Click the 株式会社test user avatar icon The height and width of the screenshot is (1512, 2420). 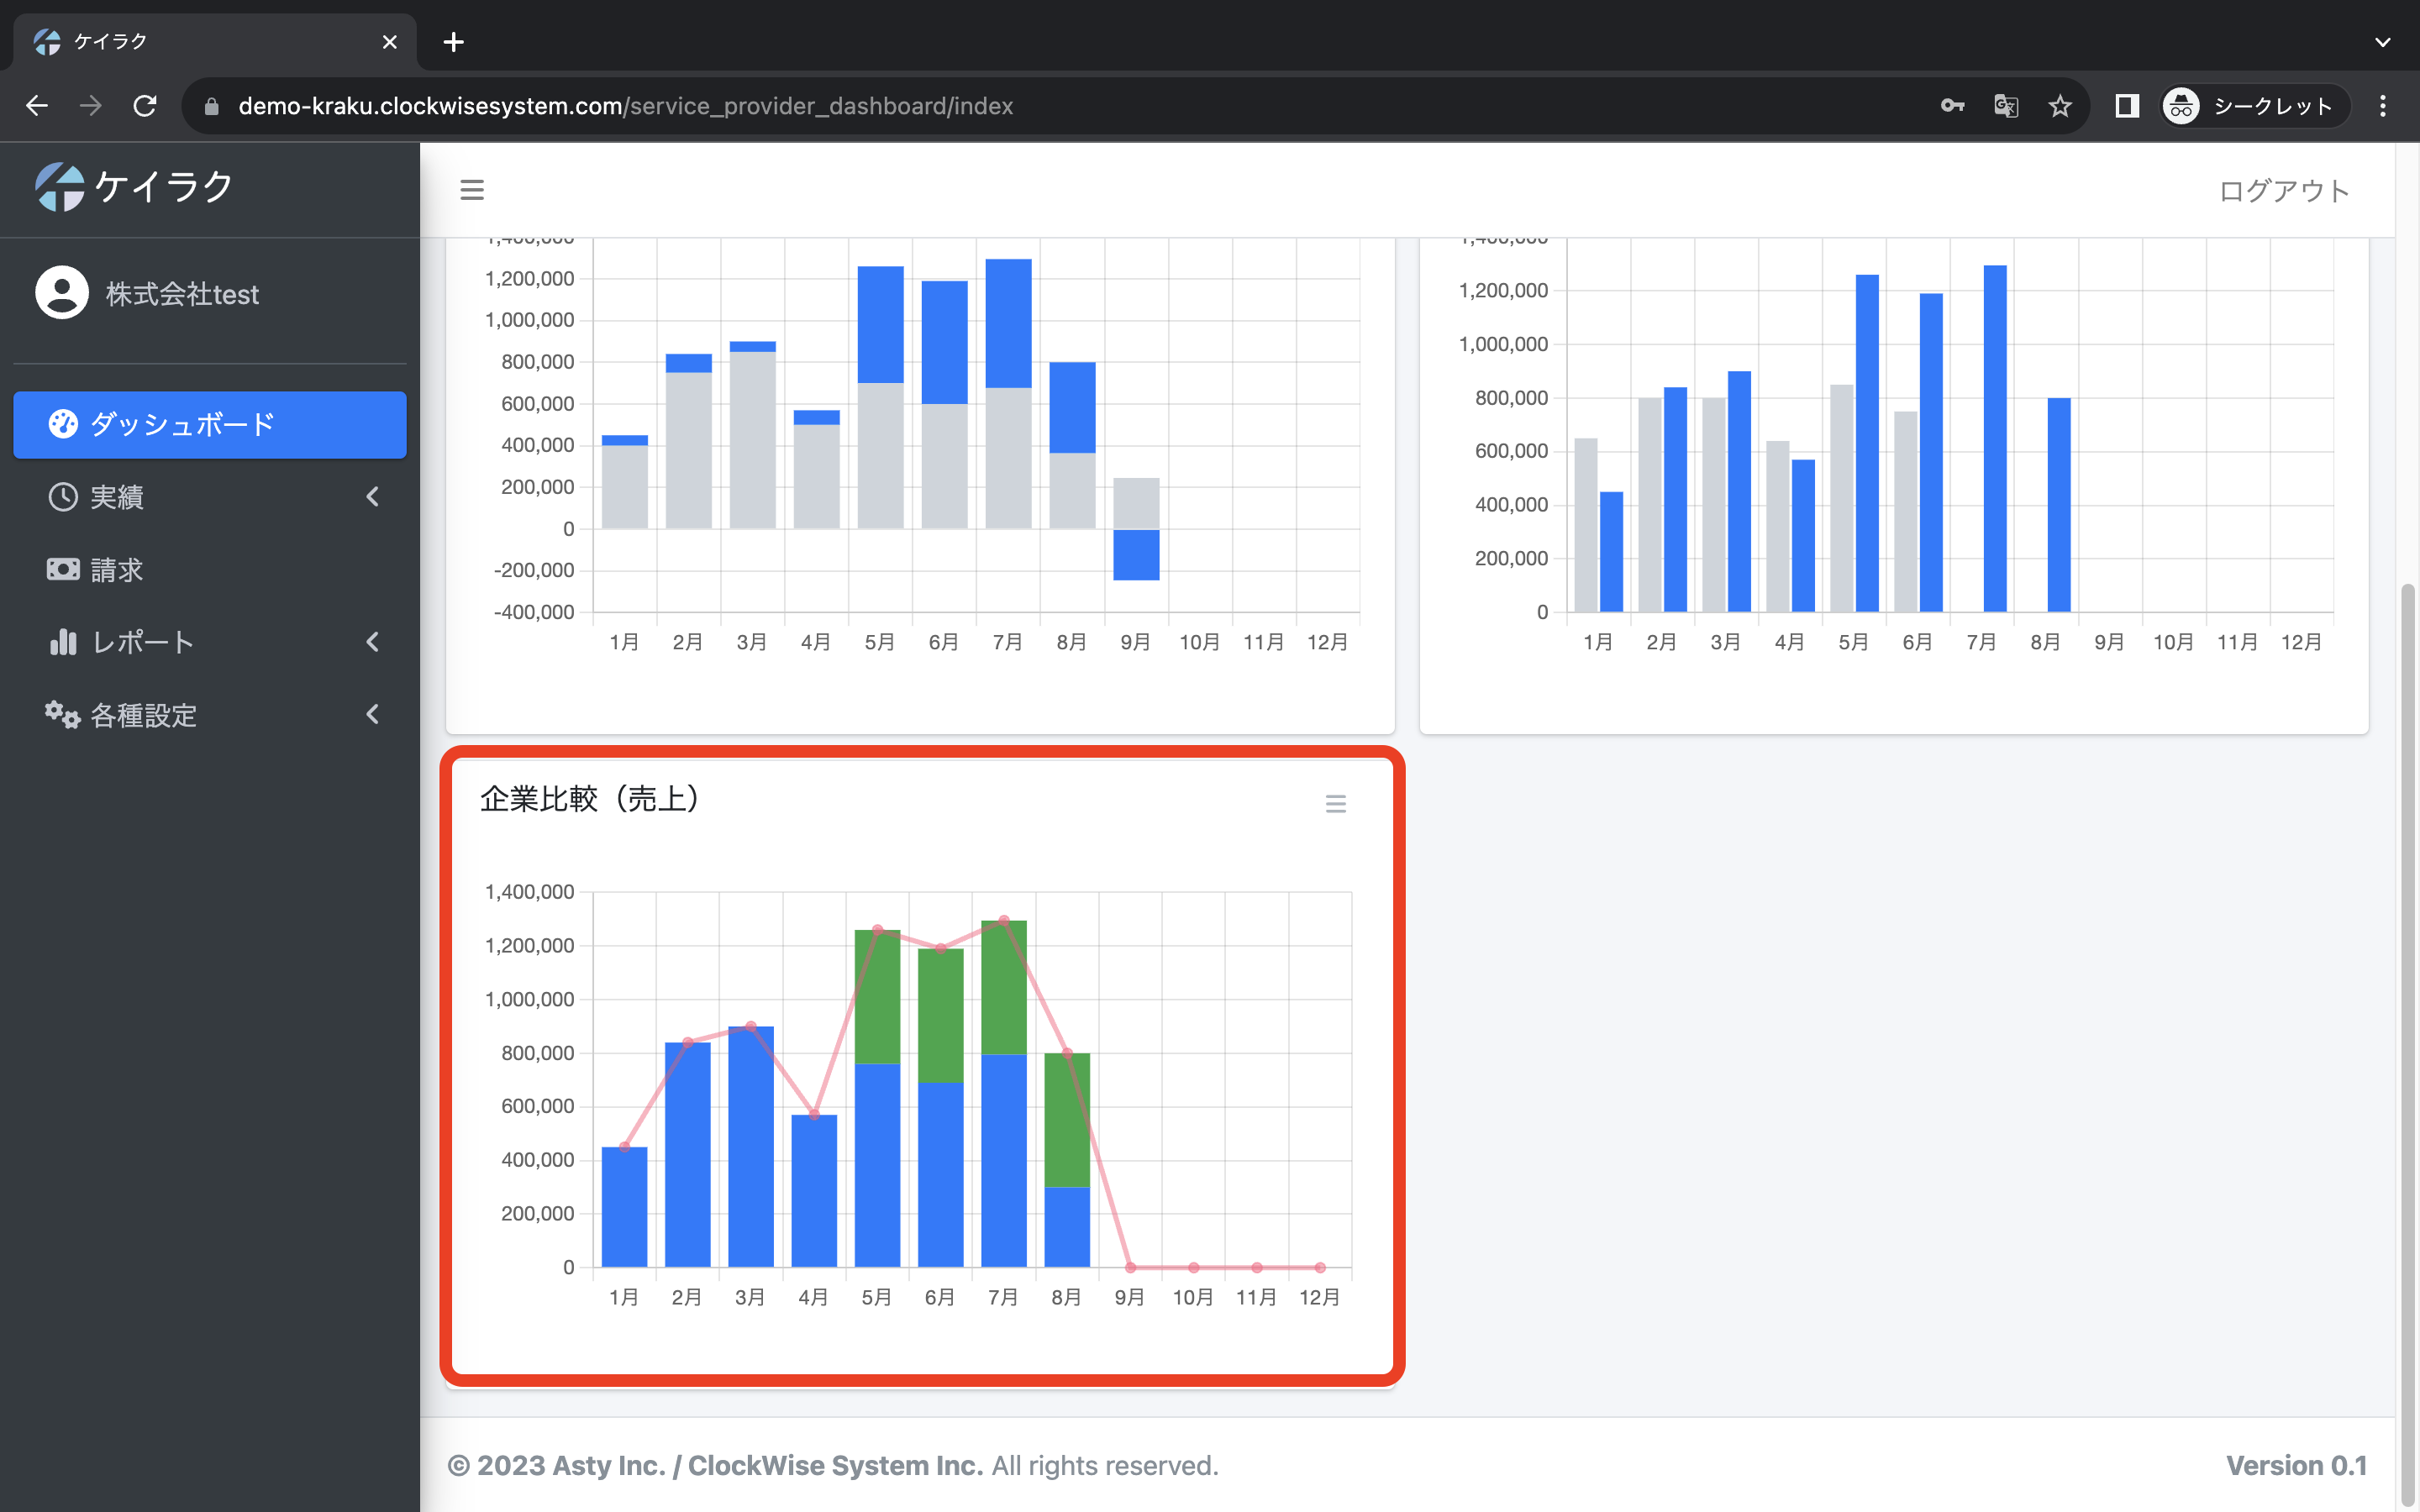click(x=62, y=293)
